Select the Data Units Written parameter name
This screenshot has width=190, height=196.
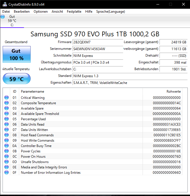(34, 130)
